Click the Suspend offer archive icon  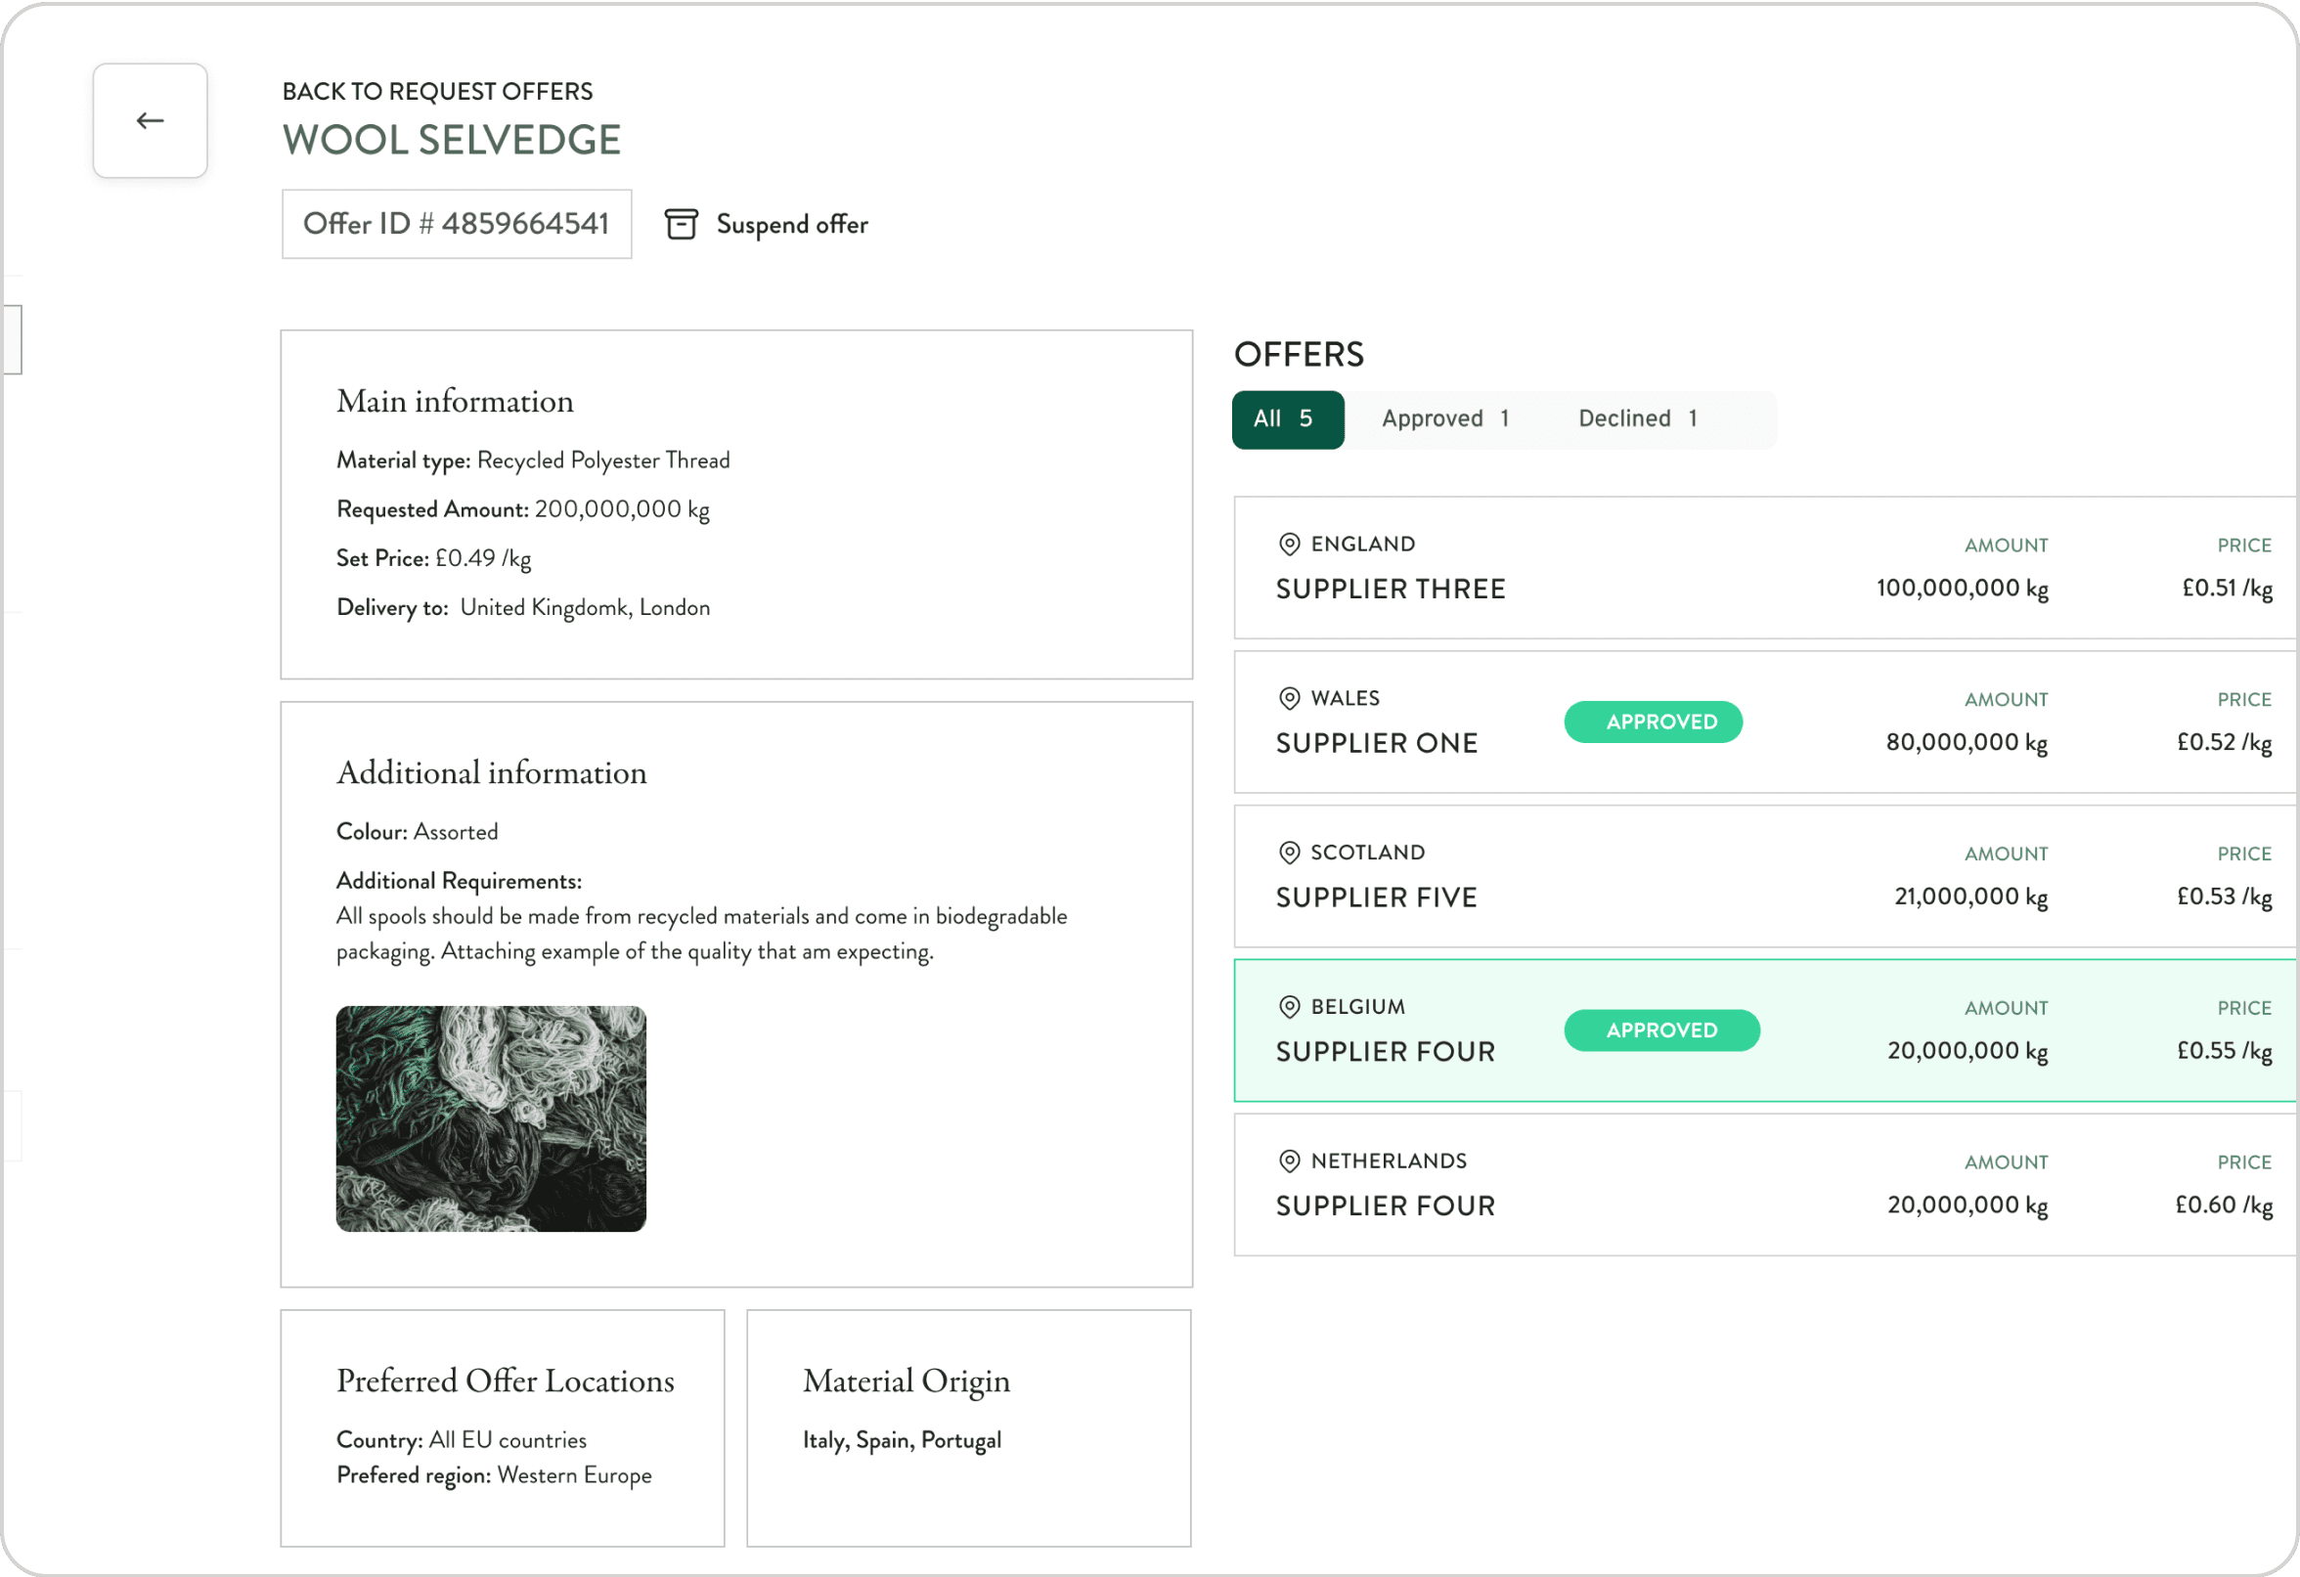681,225
